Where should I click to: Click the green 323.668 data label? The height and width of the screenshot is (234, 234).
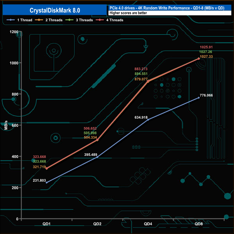(39, 161)
